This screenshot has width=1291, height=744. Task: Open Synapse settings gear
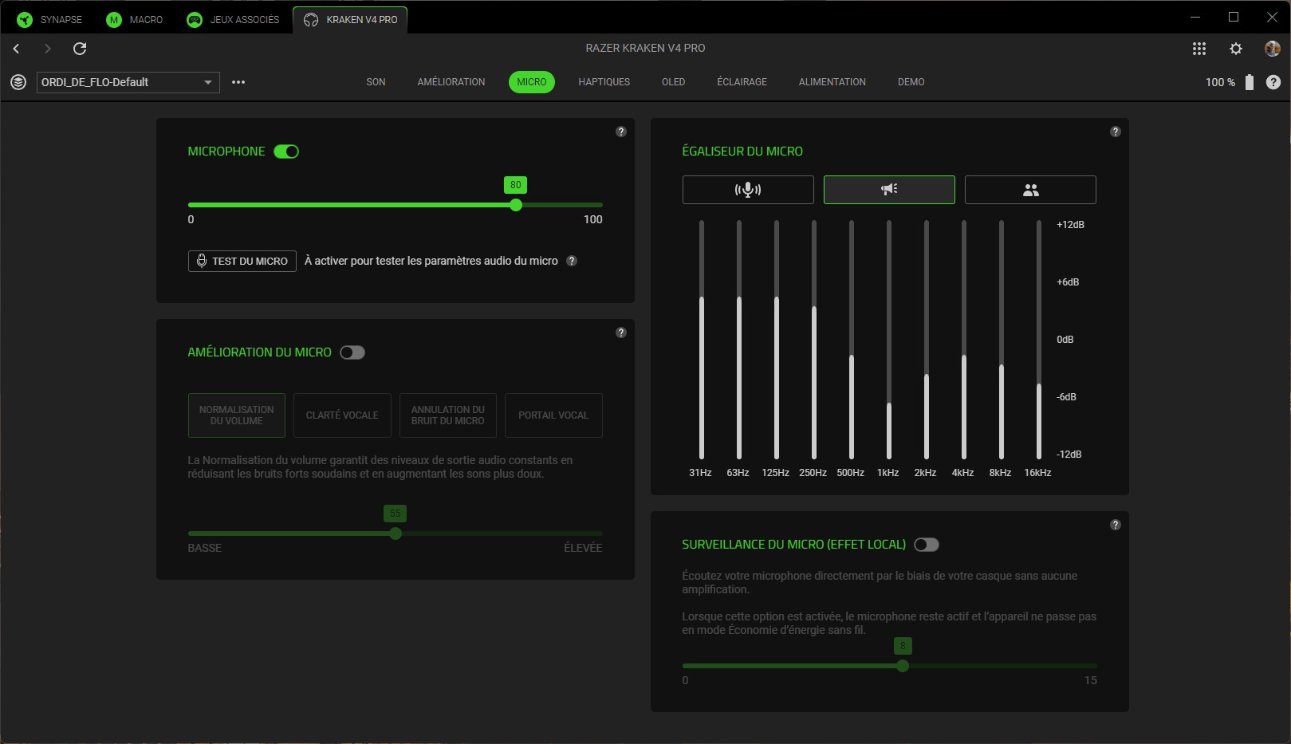1236,49
